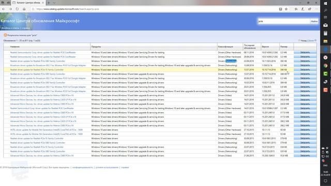This screenshot has height=186, width=331.
Task: Sort by Последнее обновление column header
Action: (x=249, y=47)
